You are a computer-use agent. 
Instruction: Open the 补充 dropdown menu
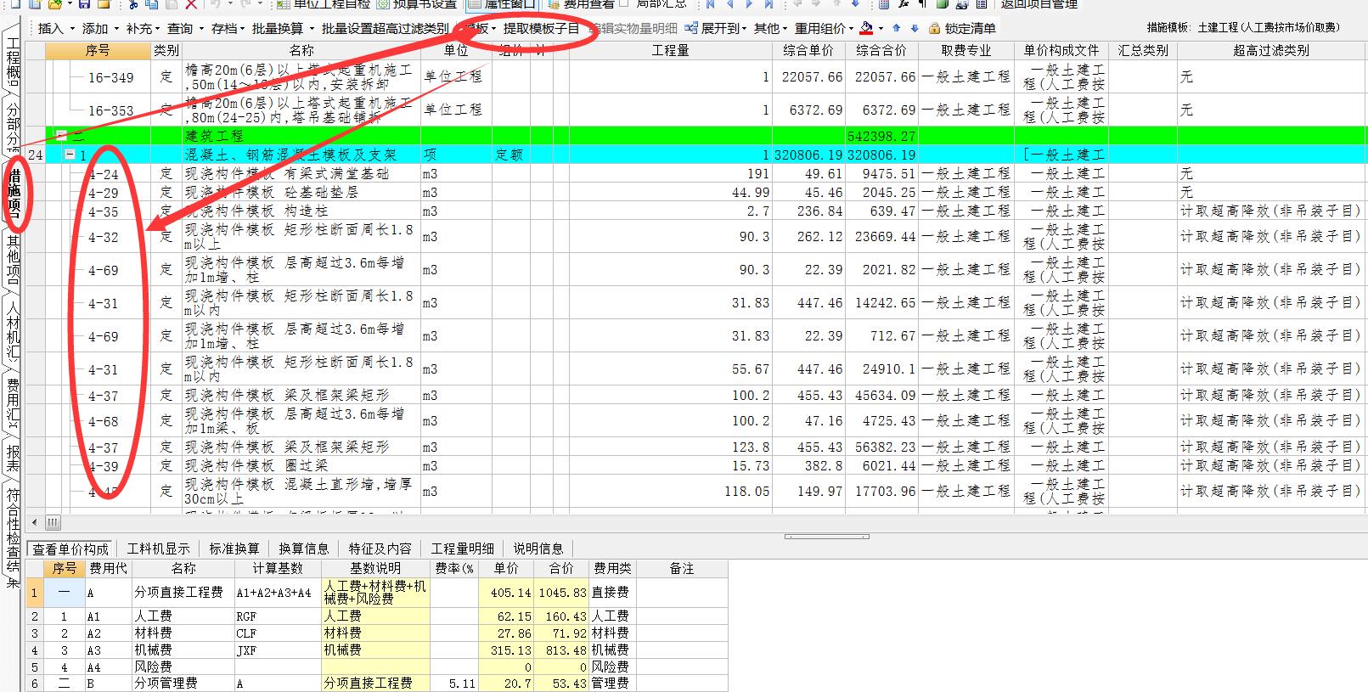click(x=144, y=28)
